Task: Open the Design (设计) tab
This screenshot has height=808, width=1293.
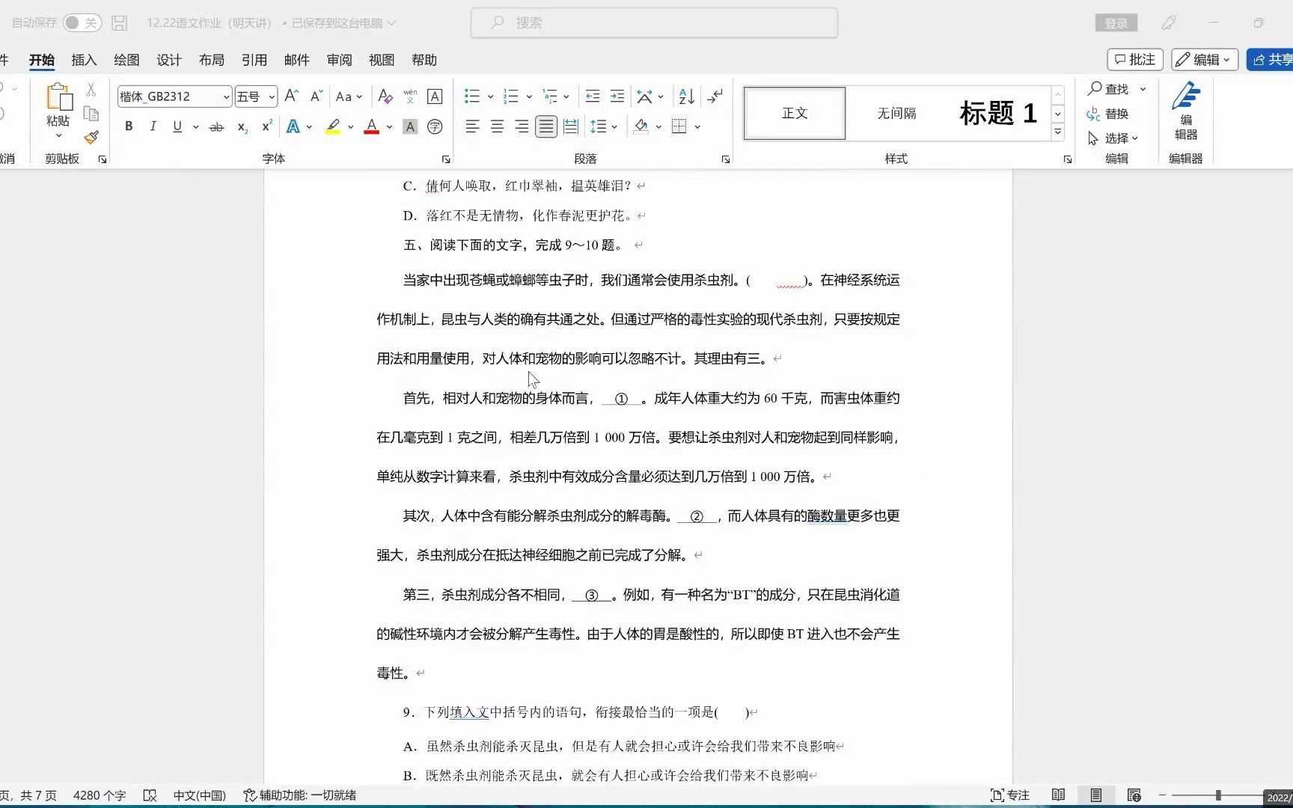Action: point(169,60)
